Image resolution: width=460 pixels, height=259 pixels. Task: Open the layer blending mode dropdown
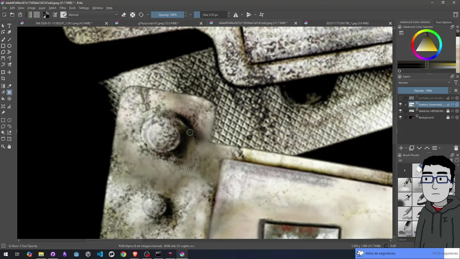click(424, 83)
